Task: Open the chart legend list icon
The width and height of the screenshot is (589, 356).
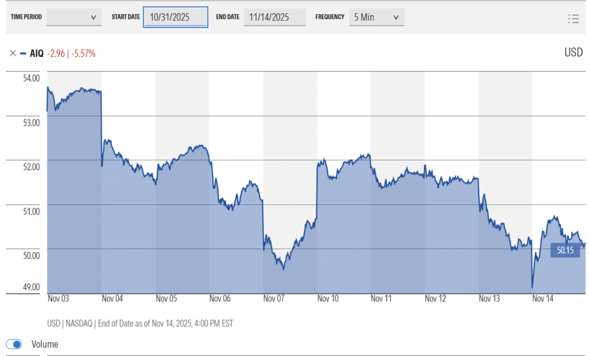Action: [572, 18]
